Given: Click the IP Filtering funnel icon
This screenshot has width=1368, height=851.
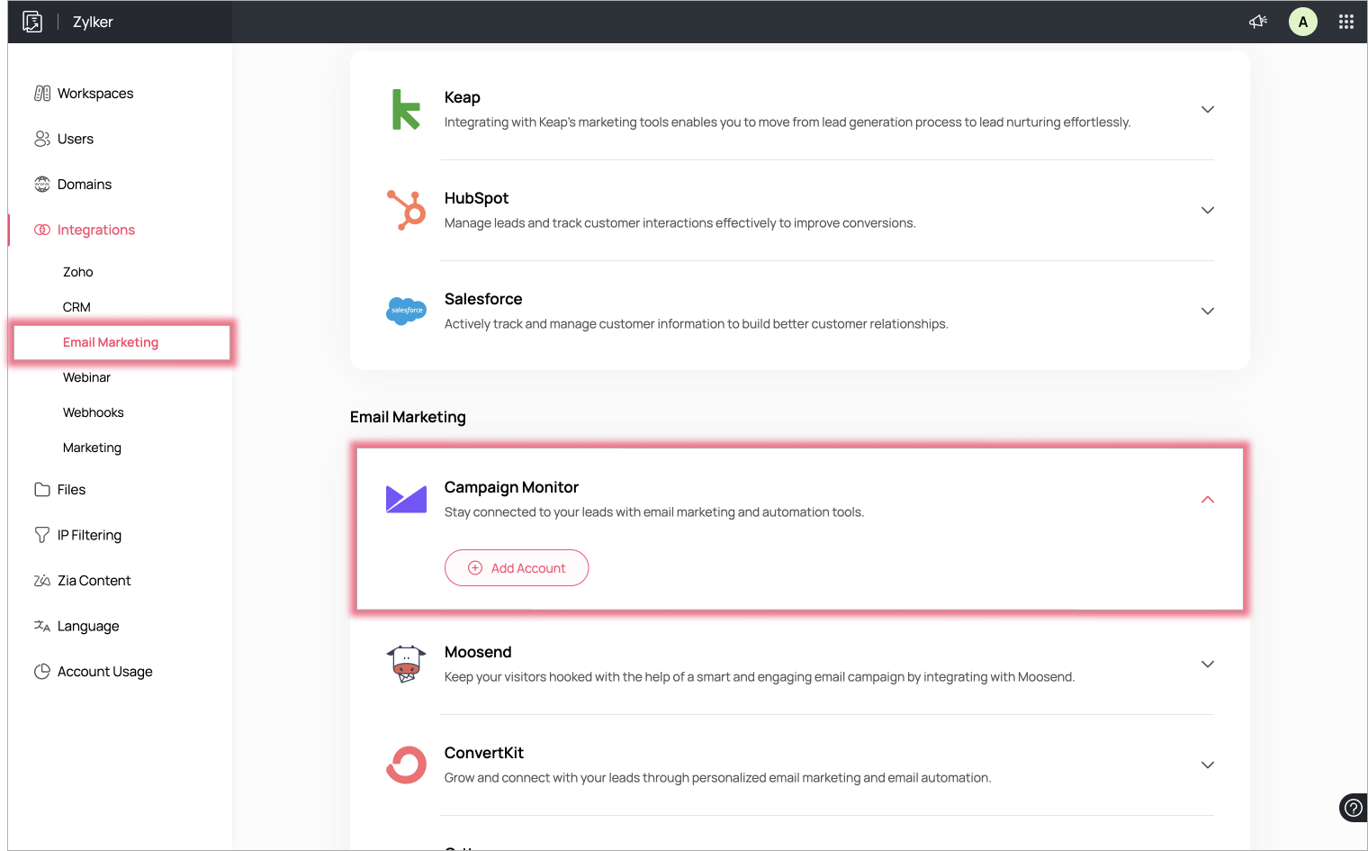Looking at the screenshot, I should click(x=42, y=535).
